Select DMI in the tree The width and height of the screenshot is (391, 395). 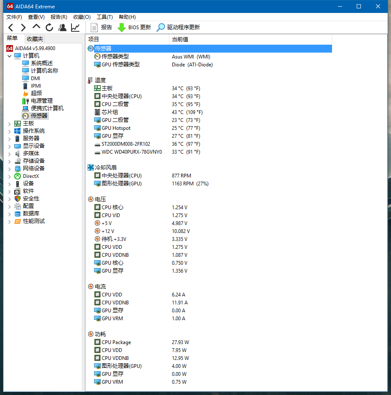pyautogui.click(x=36, y=78)
